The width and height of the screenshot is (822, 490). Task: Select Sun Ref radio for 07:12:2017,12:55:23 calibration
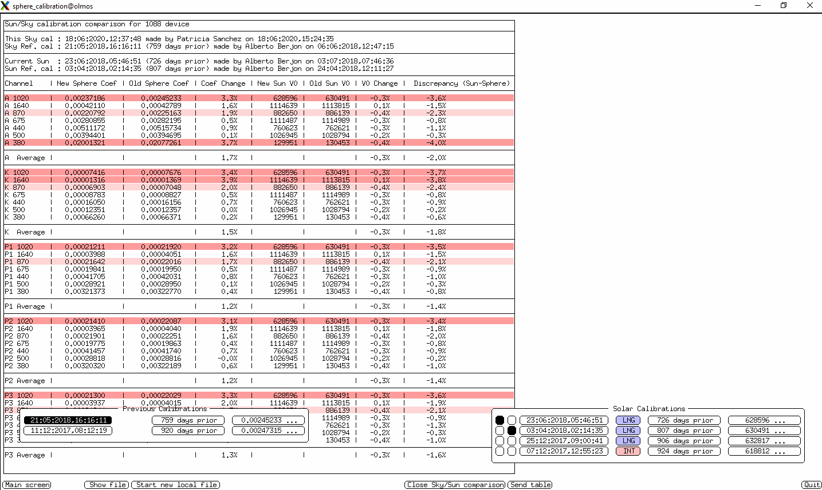512,451
